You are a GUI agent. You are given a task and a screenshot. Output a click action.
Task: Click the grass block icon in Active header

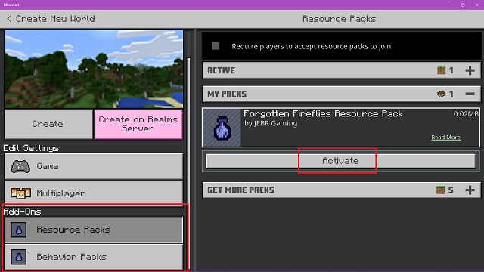coord(441,70)
